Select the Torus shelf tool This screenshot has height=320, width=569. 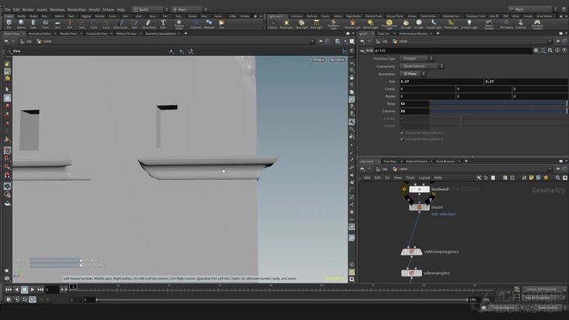45,24
